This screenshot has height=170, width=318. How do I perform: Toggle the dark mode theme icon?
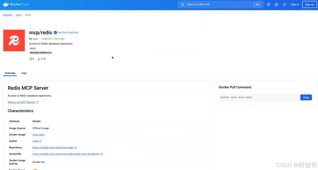click(276, 4)
